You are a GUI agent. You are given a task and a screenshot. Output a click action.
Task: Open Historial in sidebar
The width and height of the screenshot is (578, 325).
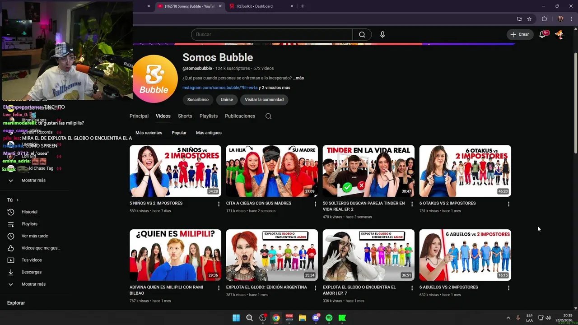(x=29, y=212)
